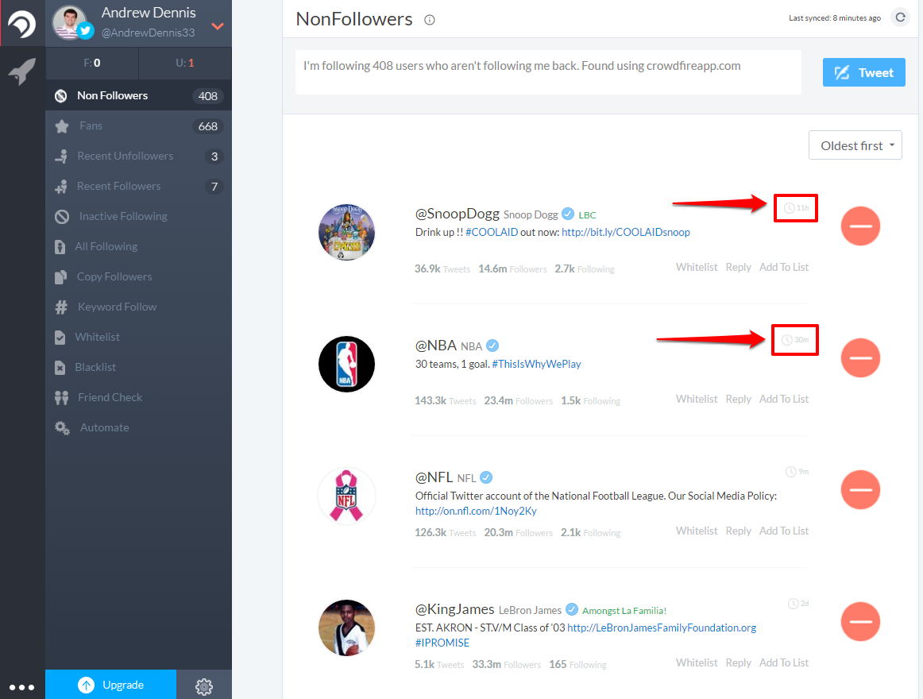Open the #COOLAID hashtag
The width and height of the screenshot is (923, 699).
[492, 233]
